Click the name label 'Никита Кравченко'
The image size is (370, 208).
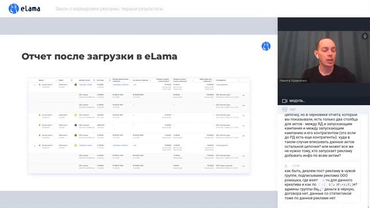tap(293, 80)
